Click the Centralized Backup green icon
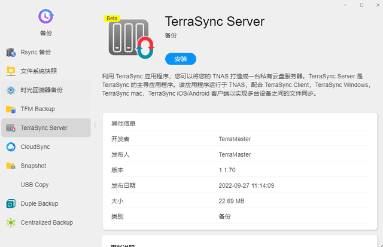Screen dimensions: 383x247 pos(11,222)
